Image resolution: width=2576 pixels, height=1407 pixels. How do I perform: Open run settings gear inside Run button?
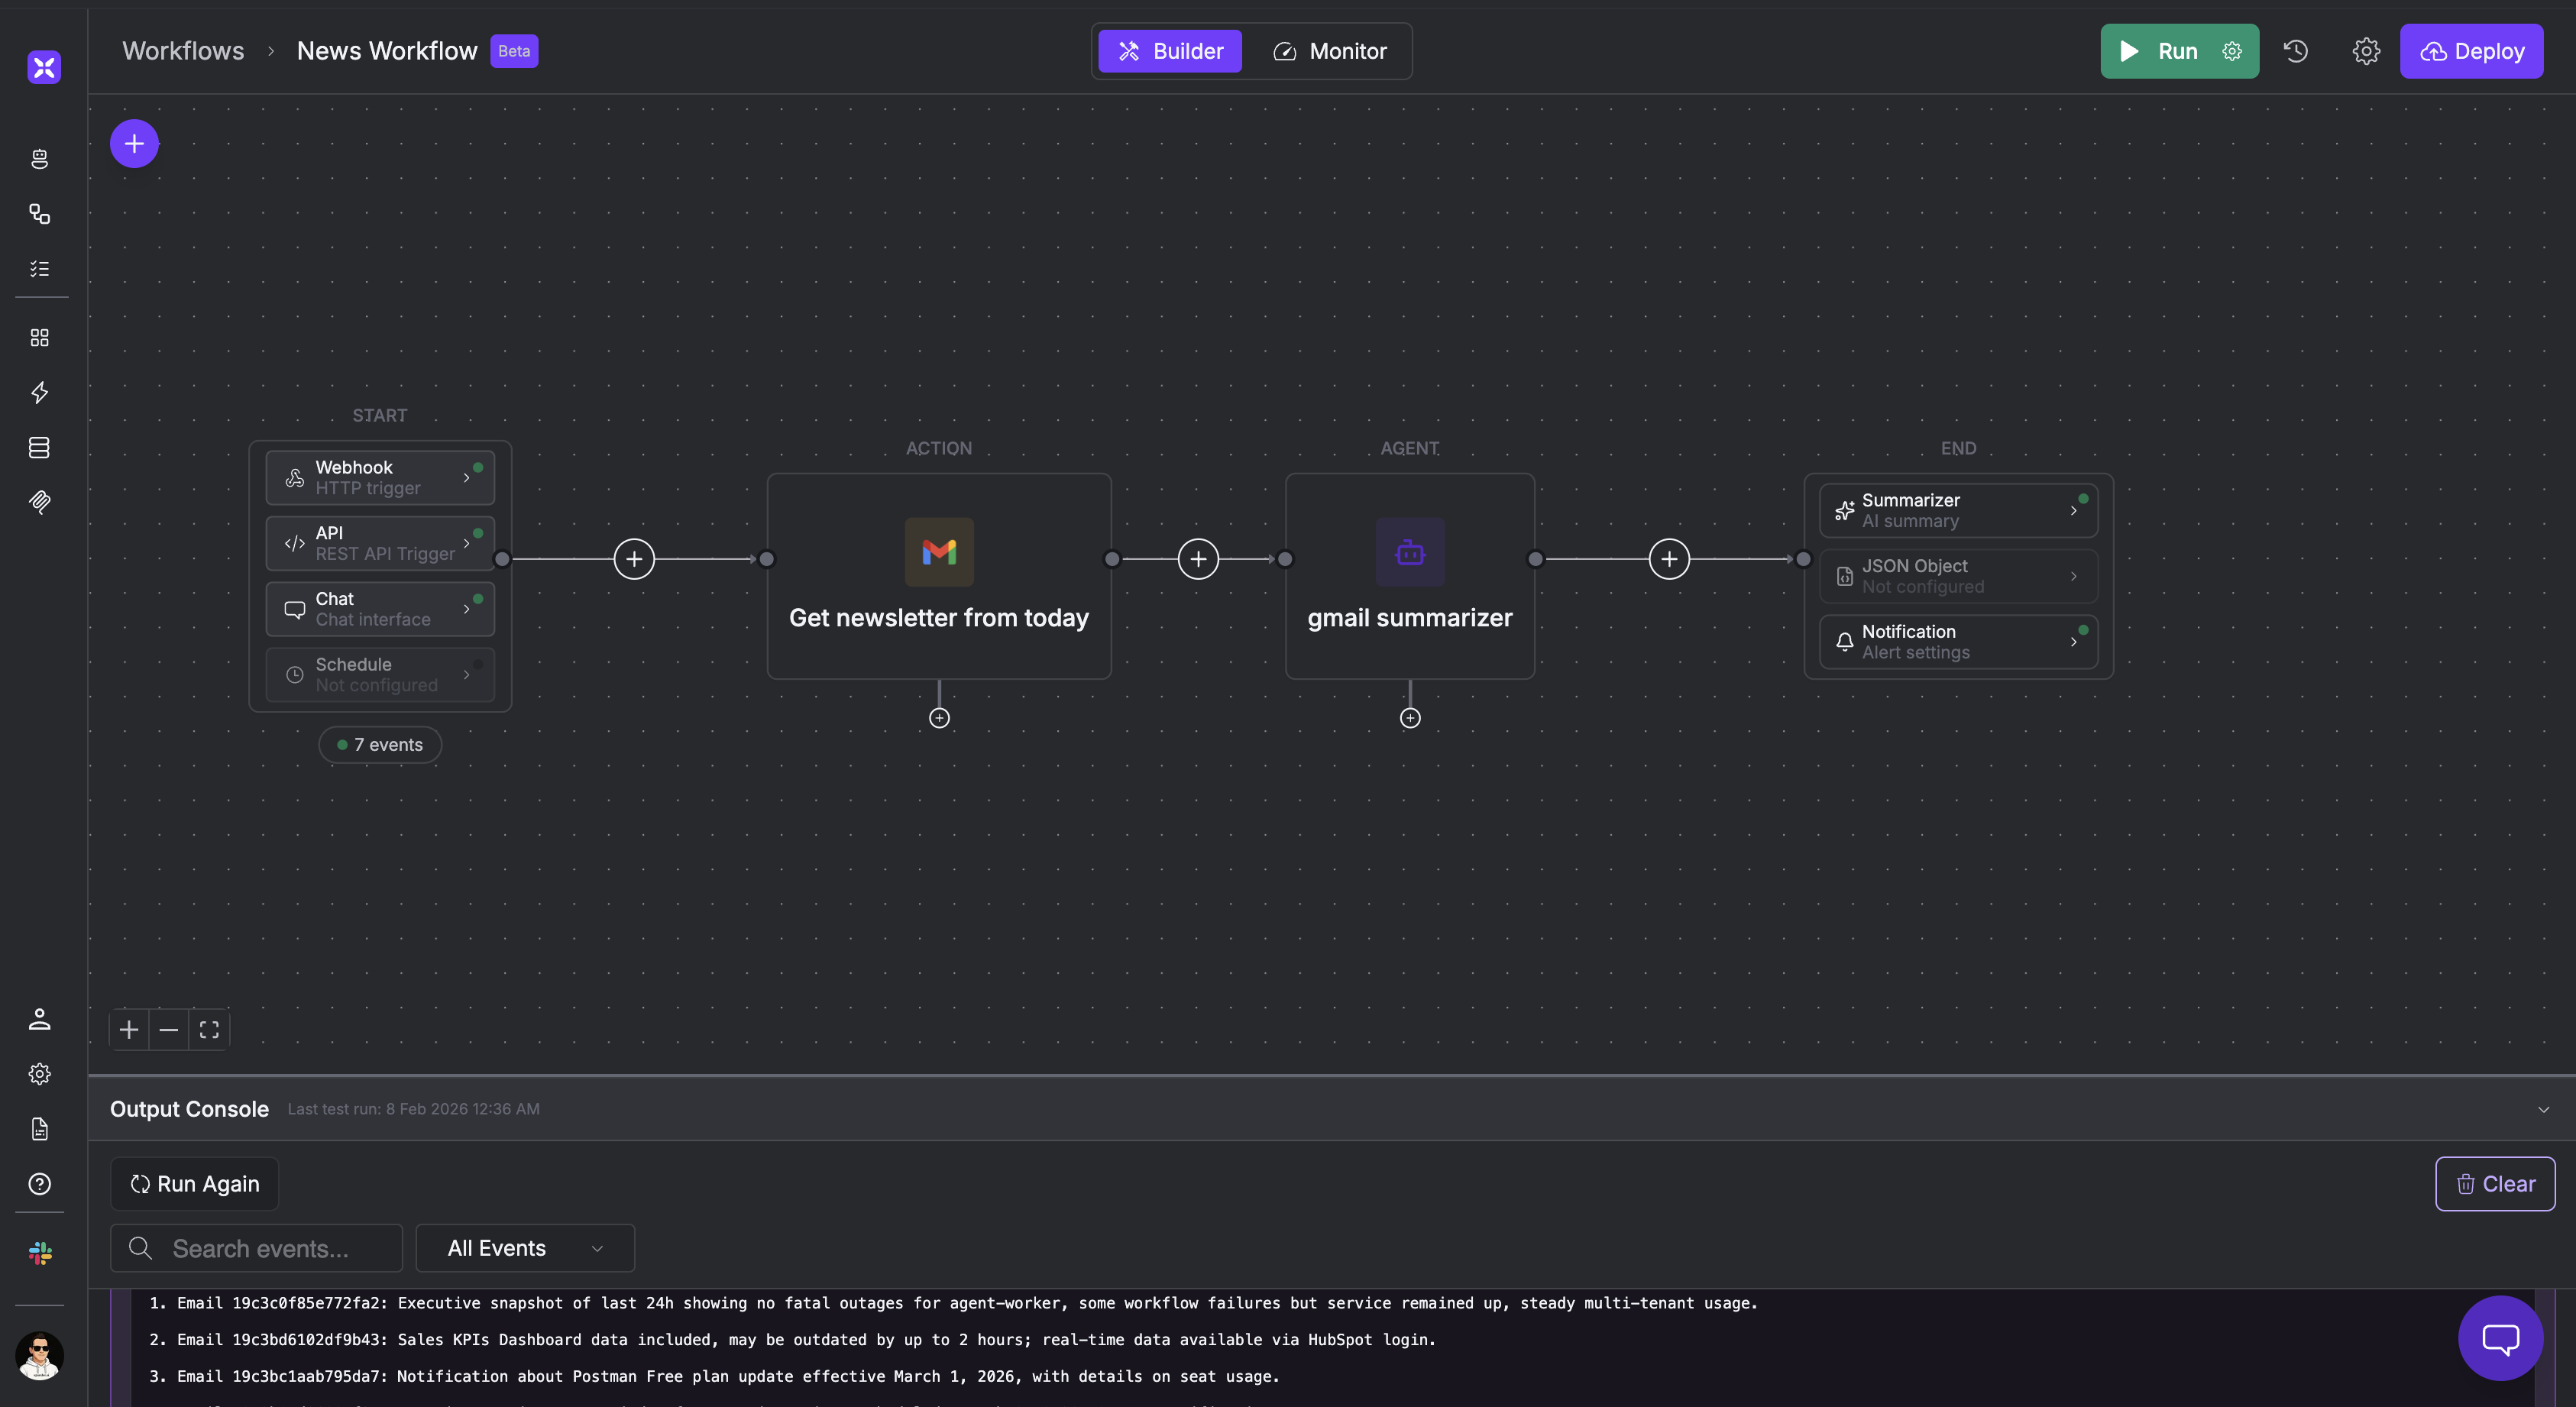pos(2232,51)
